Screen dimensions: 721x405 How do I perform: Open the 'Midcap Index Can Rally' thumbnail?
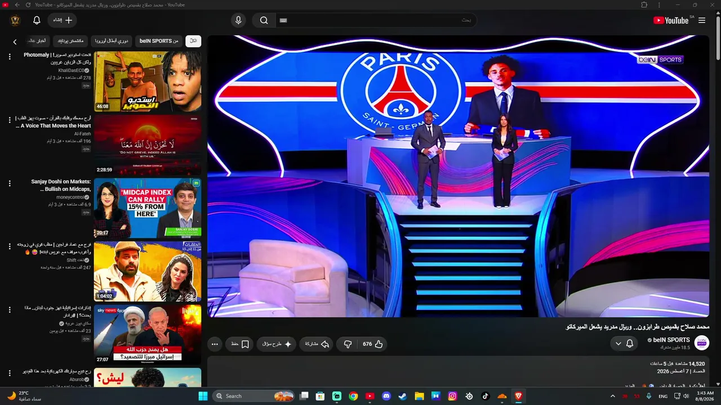coord(148,208)
